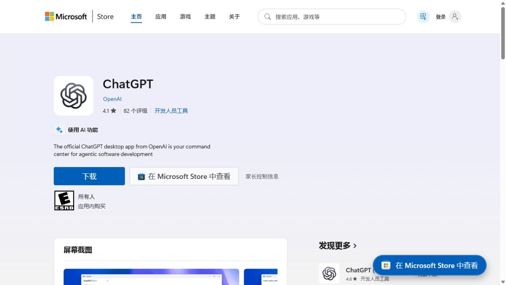Click the 屏幕截图 section heading
This screenshot has height=285, width=506.
[x=78, y=250]
